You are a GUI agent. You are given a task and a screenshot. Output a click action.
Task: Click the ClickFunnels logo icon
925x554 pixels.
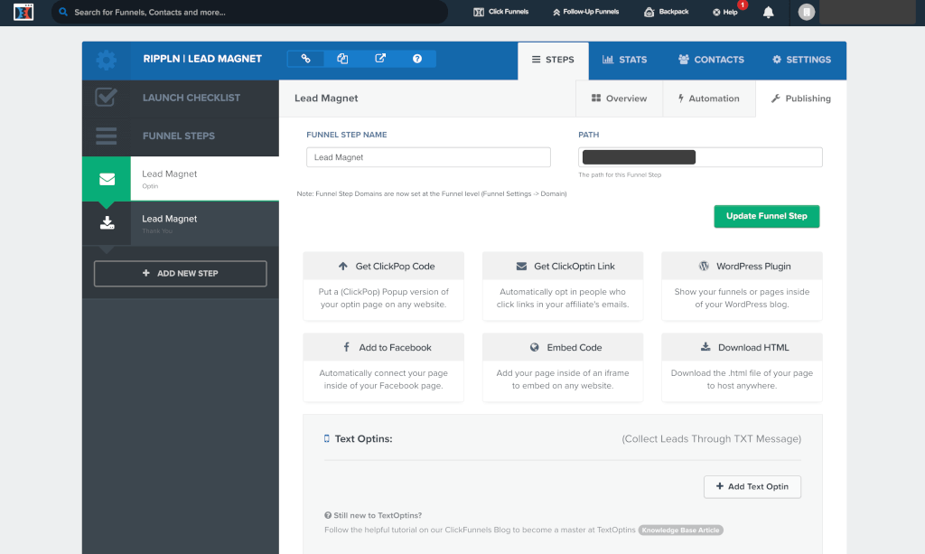pyautogui.click(x=23, y=12)
